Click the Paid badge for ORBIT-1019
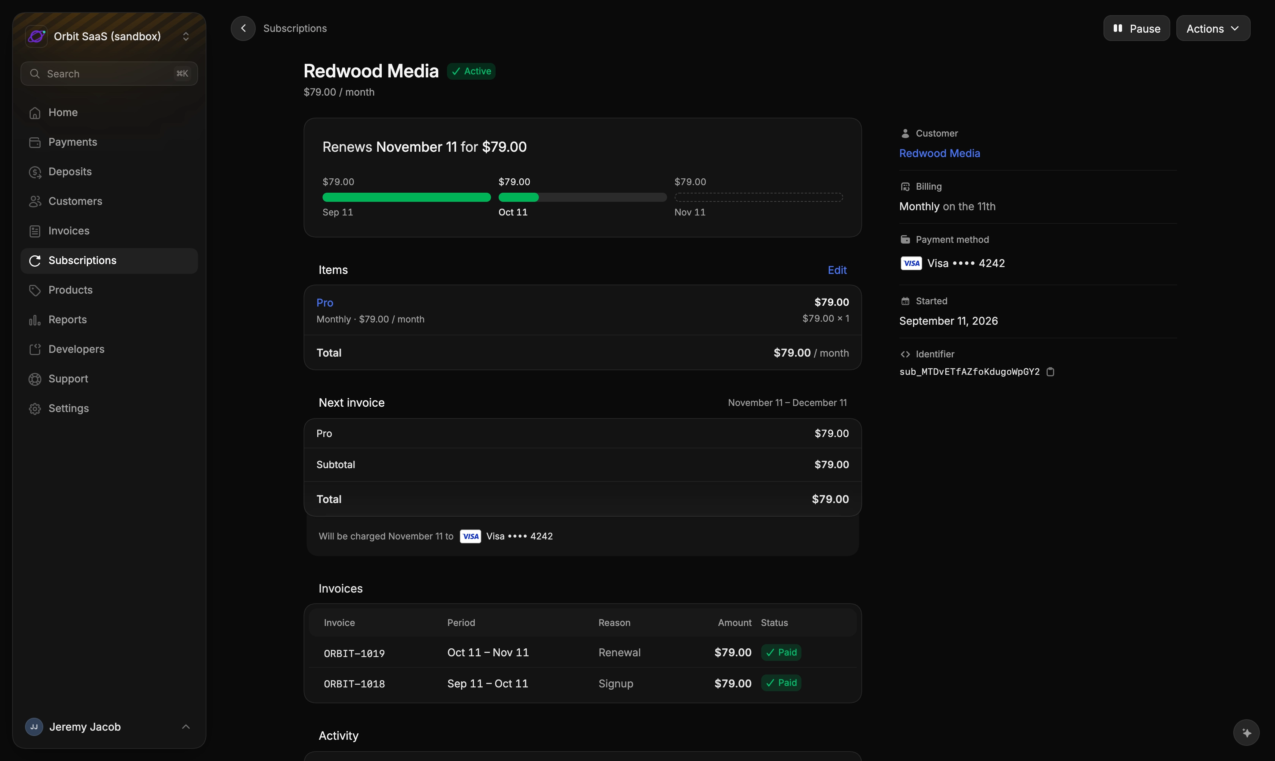 tap(781, 652)
